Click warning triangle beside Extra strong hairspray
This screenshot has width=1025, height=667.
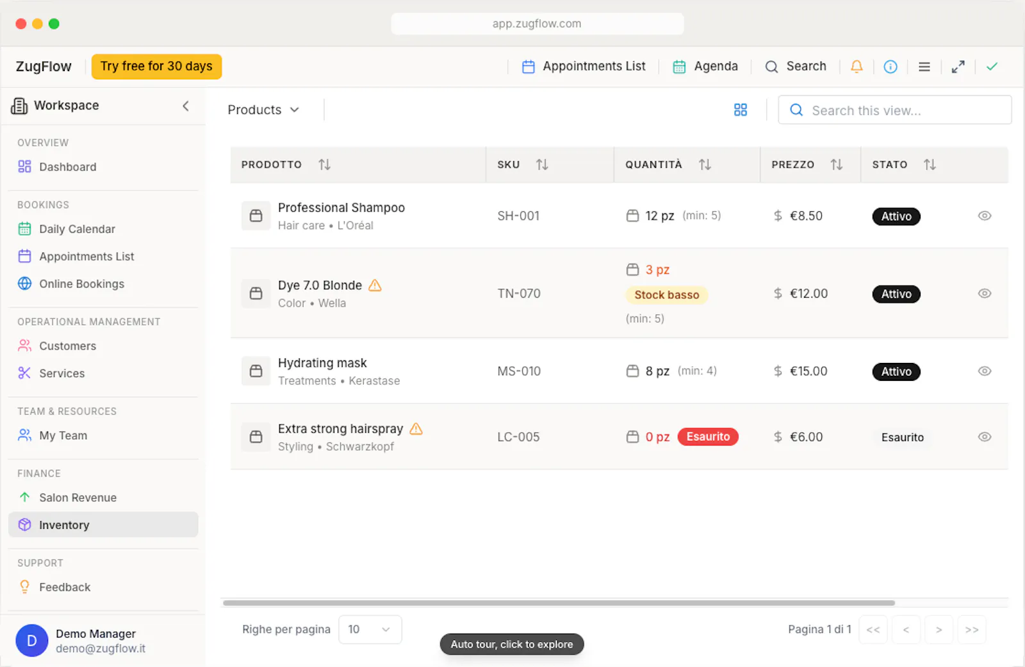click(x=416, y=429)
